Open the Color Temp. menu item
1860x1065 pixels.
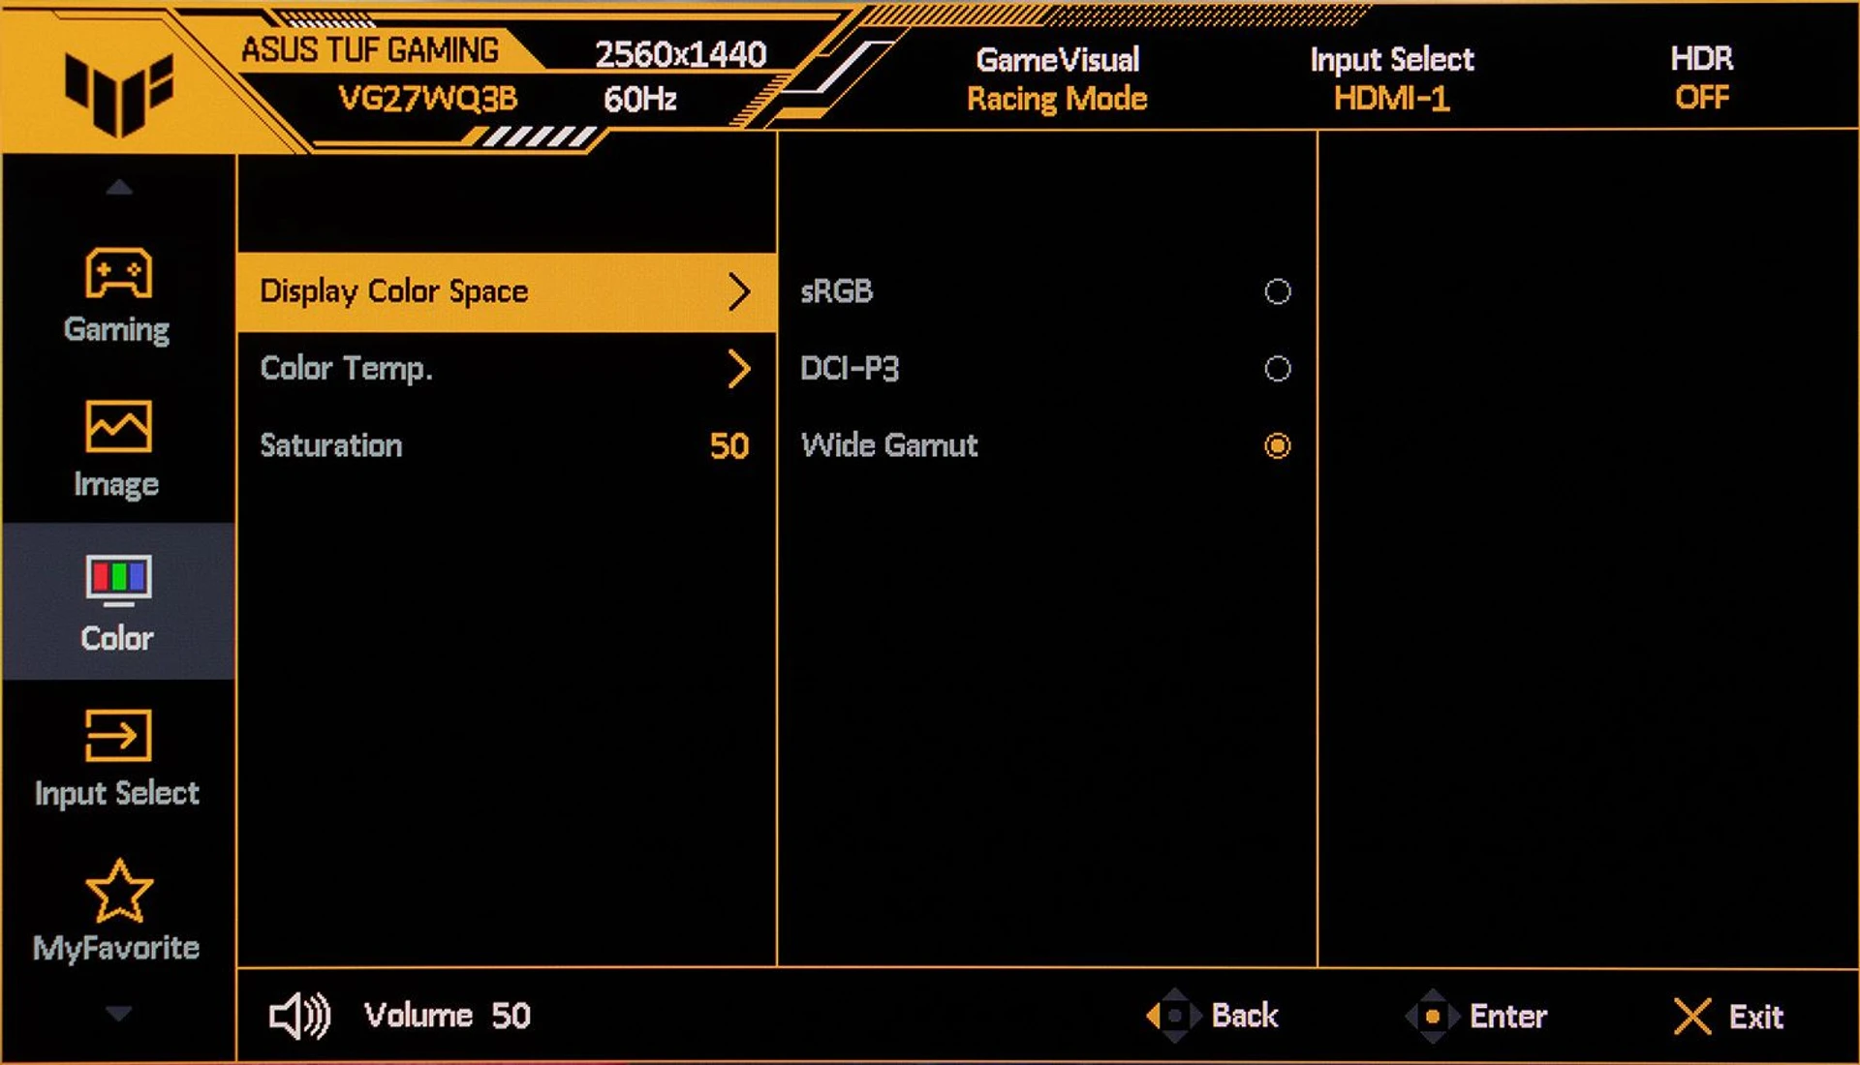[x=507, y=369]
